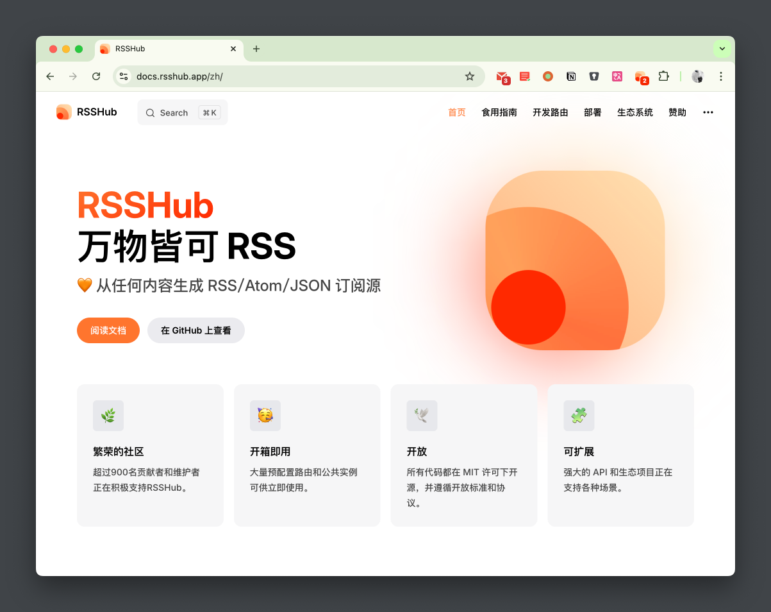
Task: Click the 开放 card title
Action: pos(417,452)
